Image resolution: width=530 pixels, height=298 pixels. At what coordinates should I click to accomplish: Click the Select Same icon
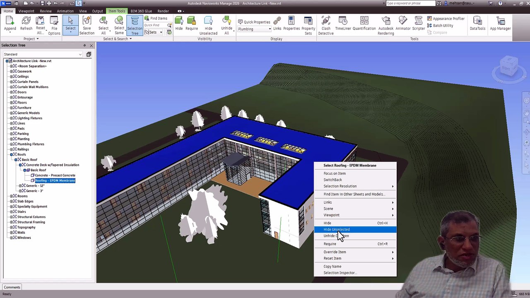[x=119, y=26]
